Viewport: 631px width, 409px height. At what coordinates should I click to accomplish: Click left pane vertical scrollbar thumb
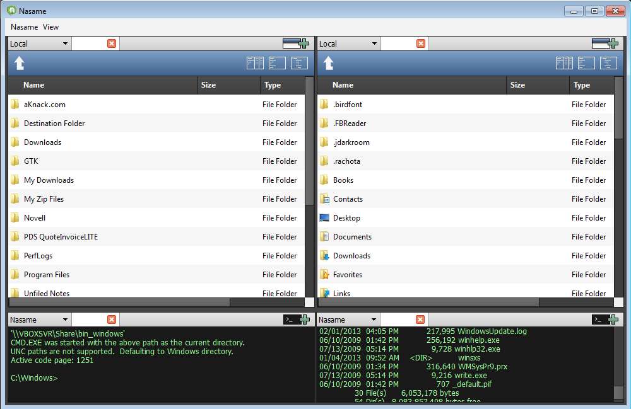pyautogui.click(x=309, y=141)
